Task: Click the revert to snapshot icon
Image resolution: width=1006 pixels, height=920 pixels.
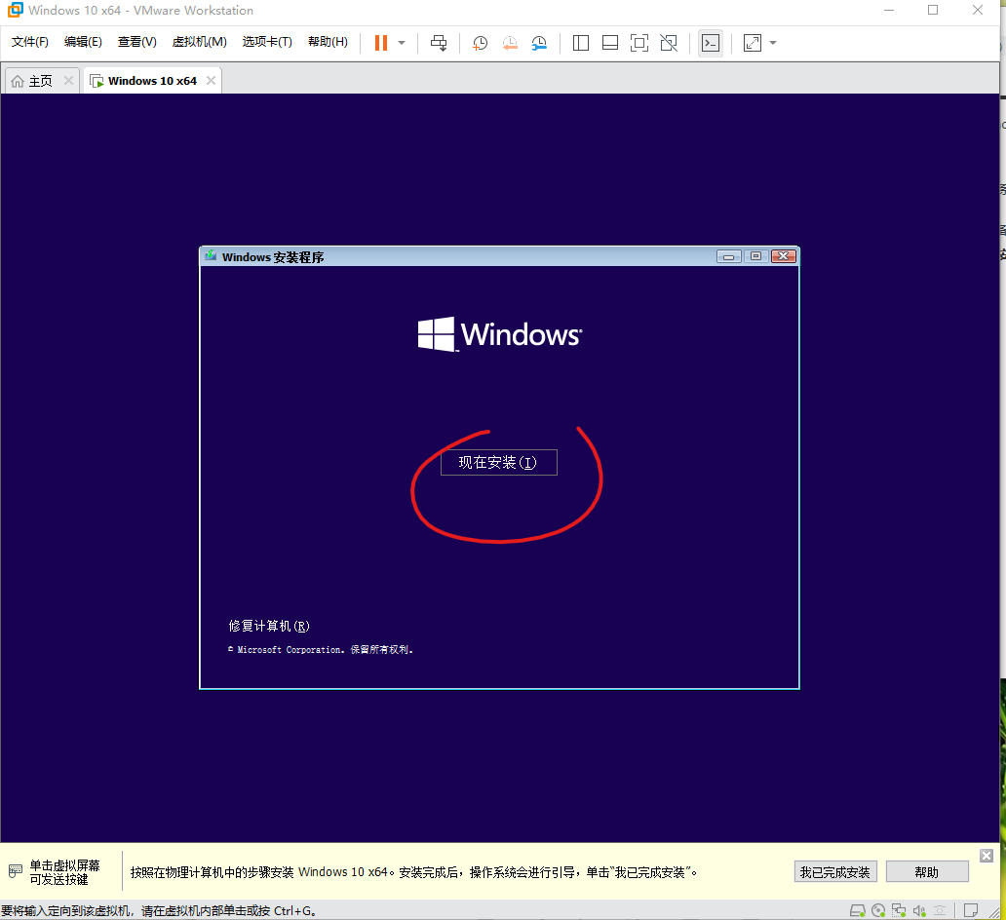Action: point(510,43)
